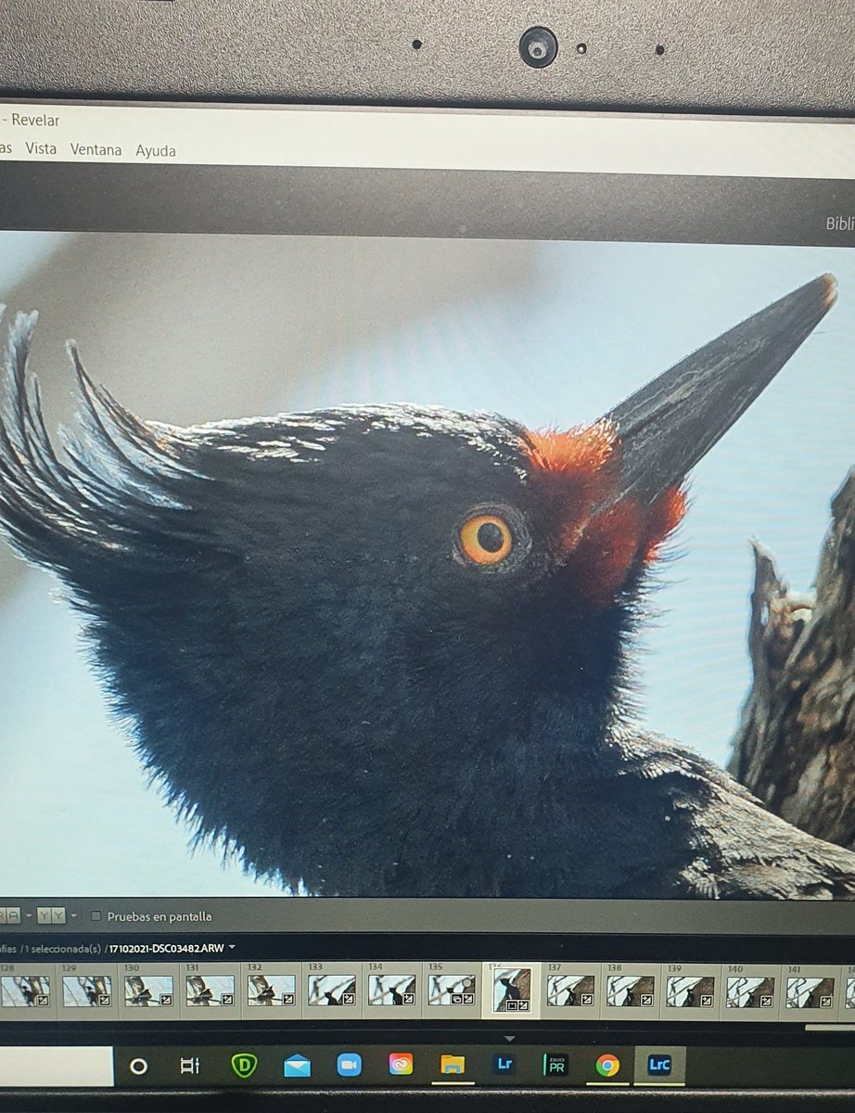855x1113 pixels.
Task: Click the woodpecker photo in the preview
Action: click(x=427, y=564)
